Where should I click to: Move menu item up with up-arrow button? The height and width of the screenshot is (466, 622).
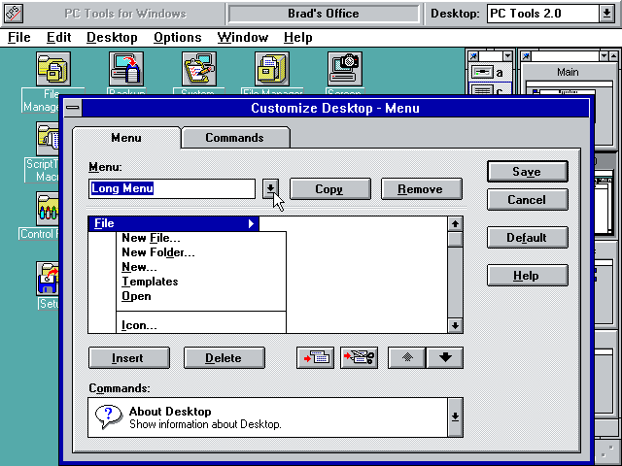[407, 358]
